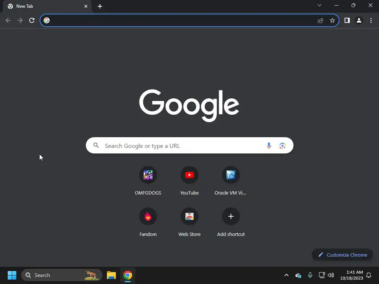Click OneDrive cloud tray icon
379x284 pixels.
(x=298, y=275)
